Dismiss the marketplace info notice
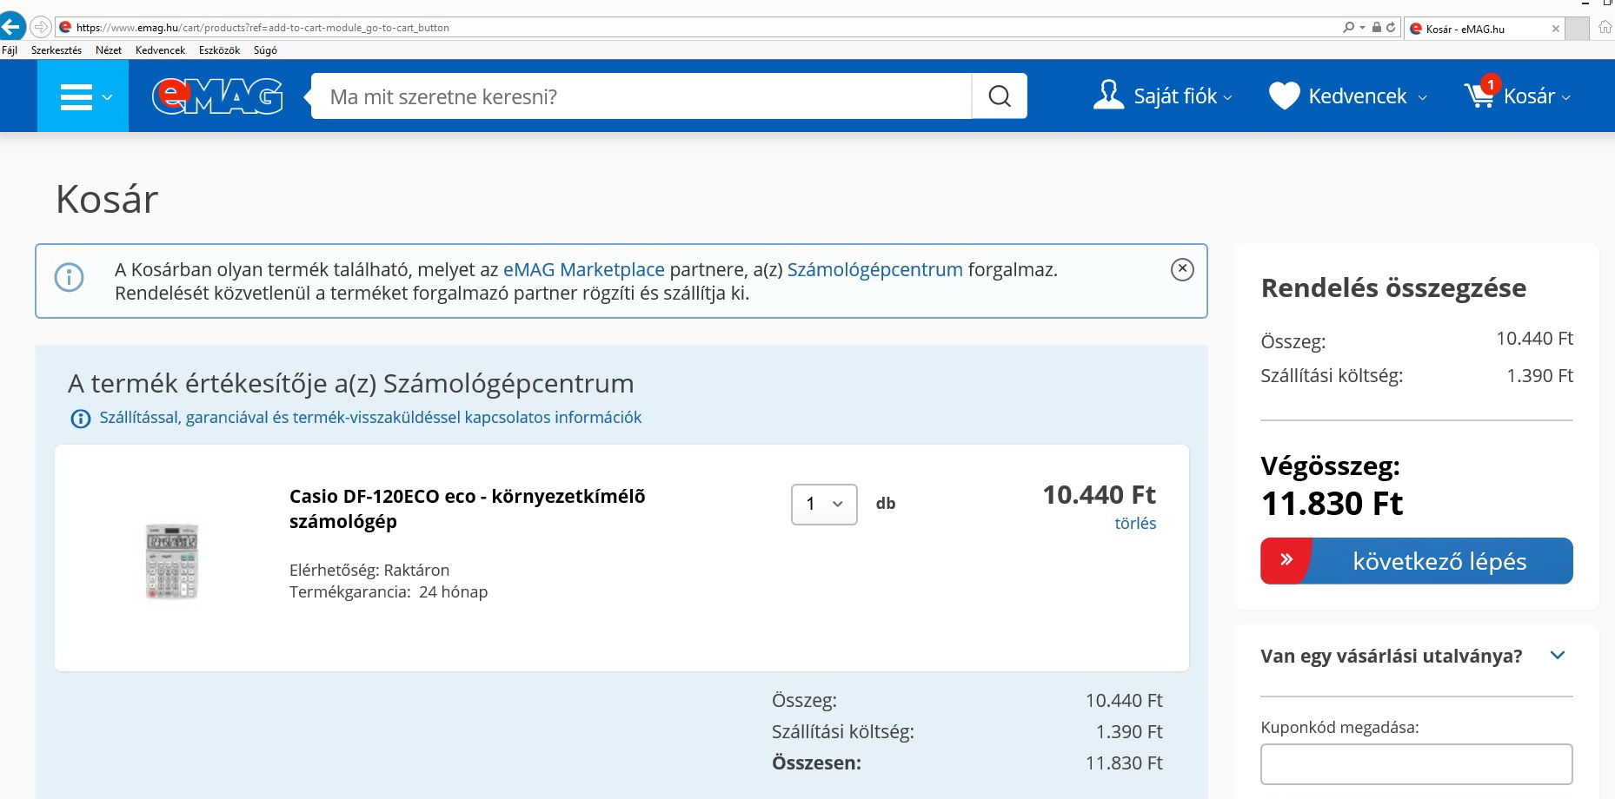Screen dimensions: 1615x799 point(1182,269)
